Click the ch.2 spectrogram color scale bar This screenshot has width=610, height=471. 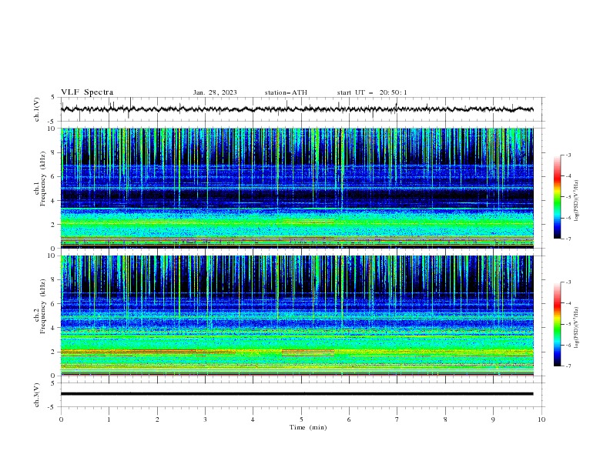(557, 324)
